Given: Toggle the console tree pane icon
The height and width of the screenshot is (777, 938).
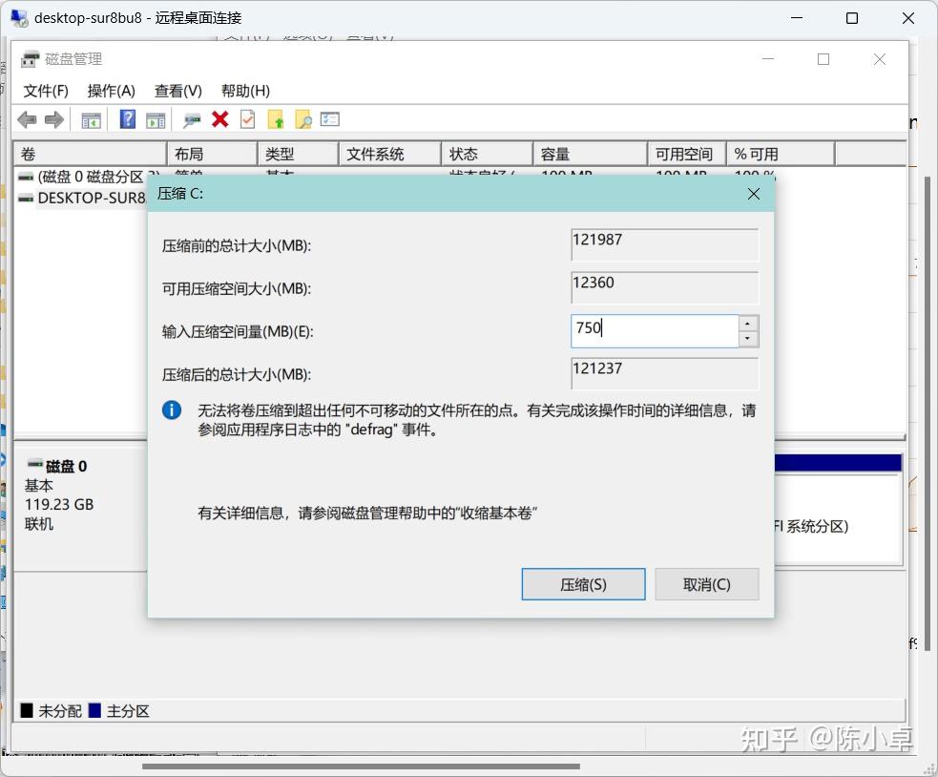Looking at the screenshot, I should [91, 118].
